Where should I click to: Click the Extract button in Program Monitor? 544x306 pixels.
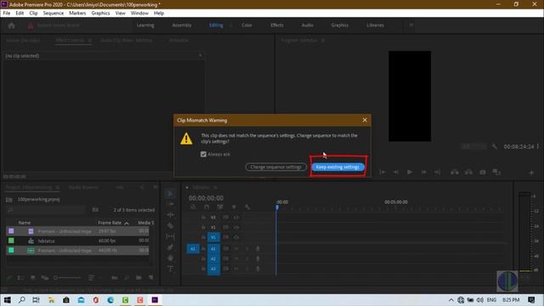[468, 172]
